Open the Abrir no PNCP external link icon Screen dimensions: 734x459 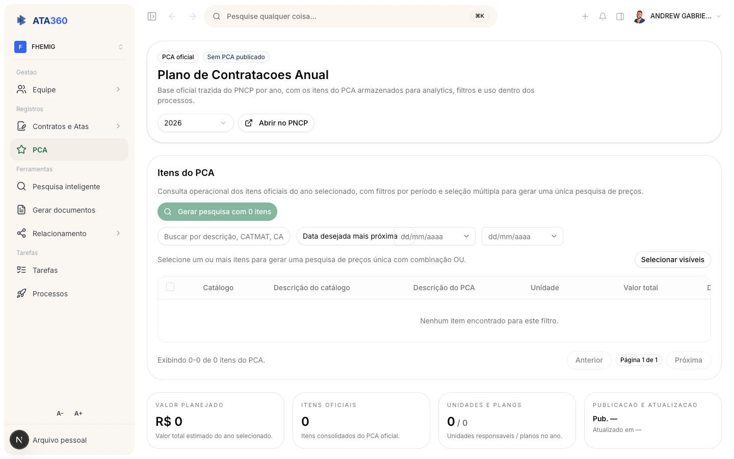(249, 122)
